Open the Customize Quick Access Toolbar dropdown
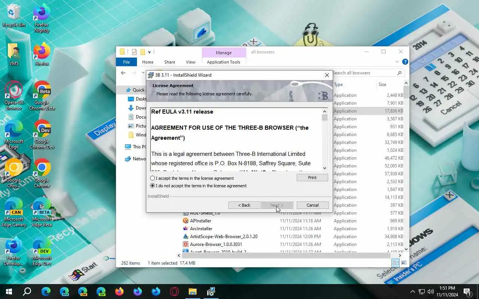This screenshot has height=299, width=479. click(x=149, y=52)
